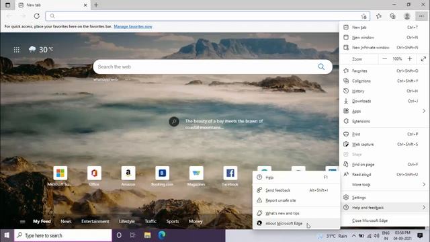Choose Find on page menu item
This screenshot has width=430, height=242.
(384, 165)
